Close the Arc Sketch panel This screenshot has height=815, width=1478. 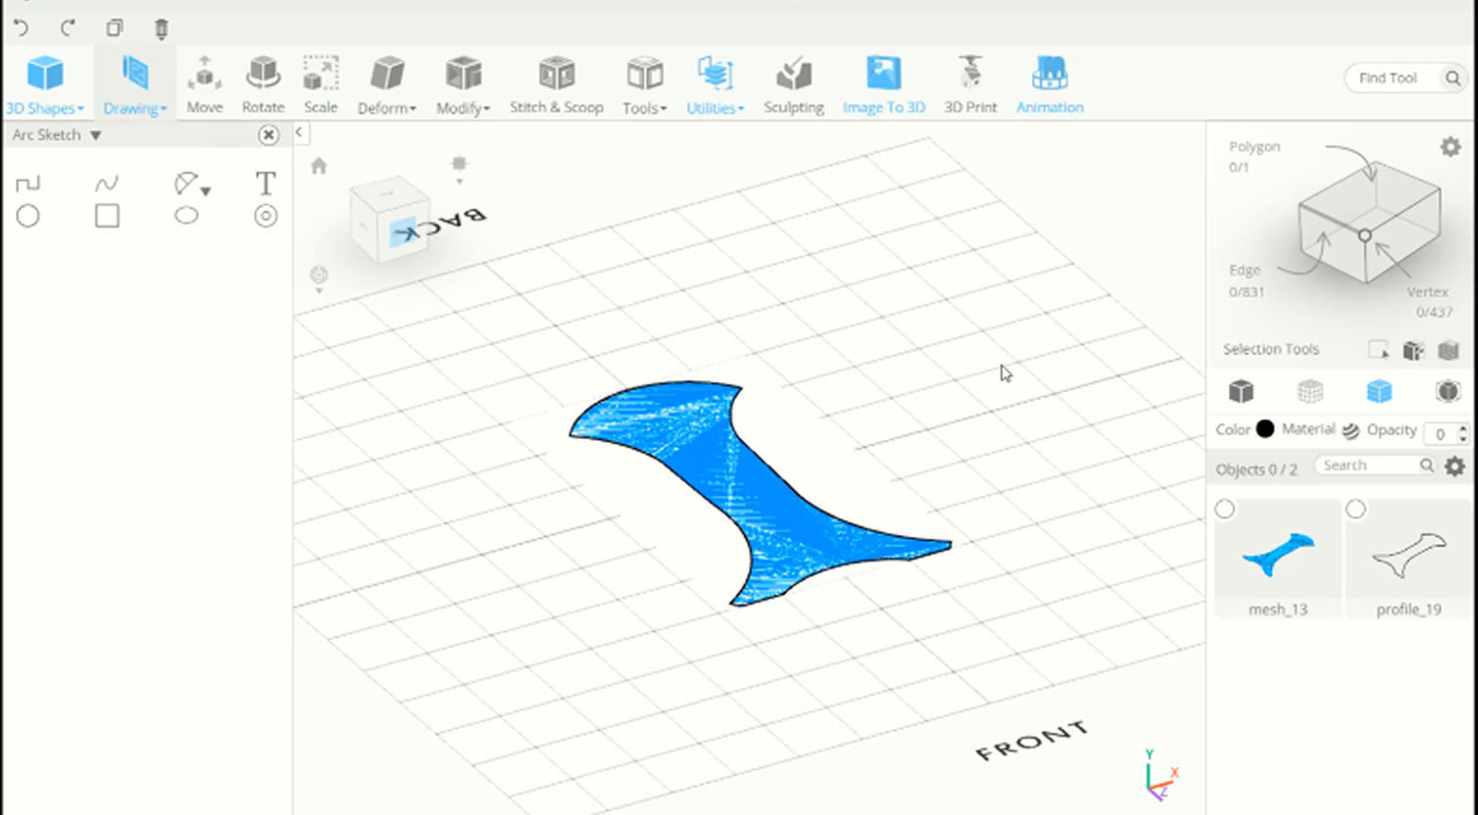tap(269, 135)
